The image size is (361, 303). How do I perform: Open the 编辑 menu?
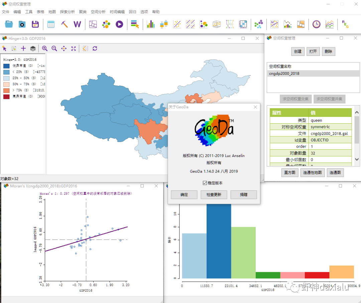tap(17, 12)
